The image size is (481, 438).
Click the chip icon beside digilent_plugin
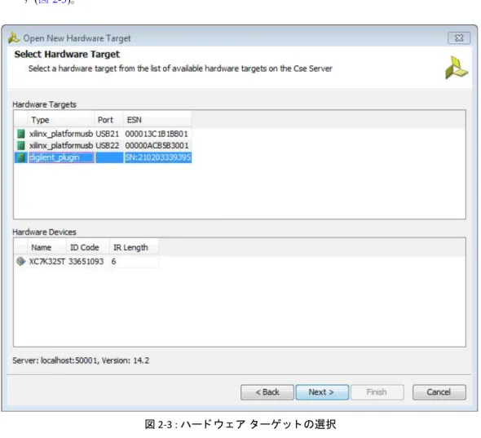click(x=21, y=158)
